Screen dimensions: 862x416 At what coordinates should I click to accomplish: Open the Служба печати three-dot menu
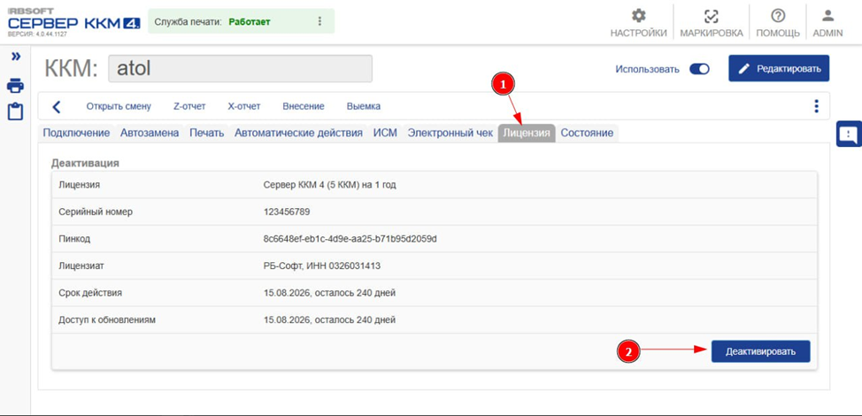[x=319, y=21]
